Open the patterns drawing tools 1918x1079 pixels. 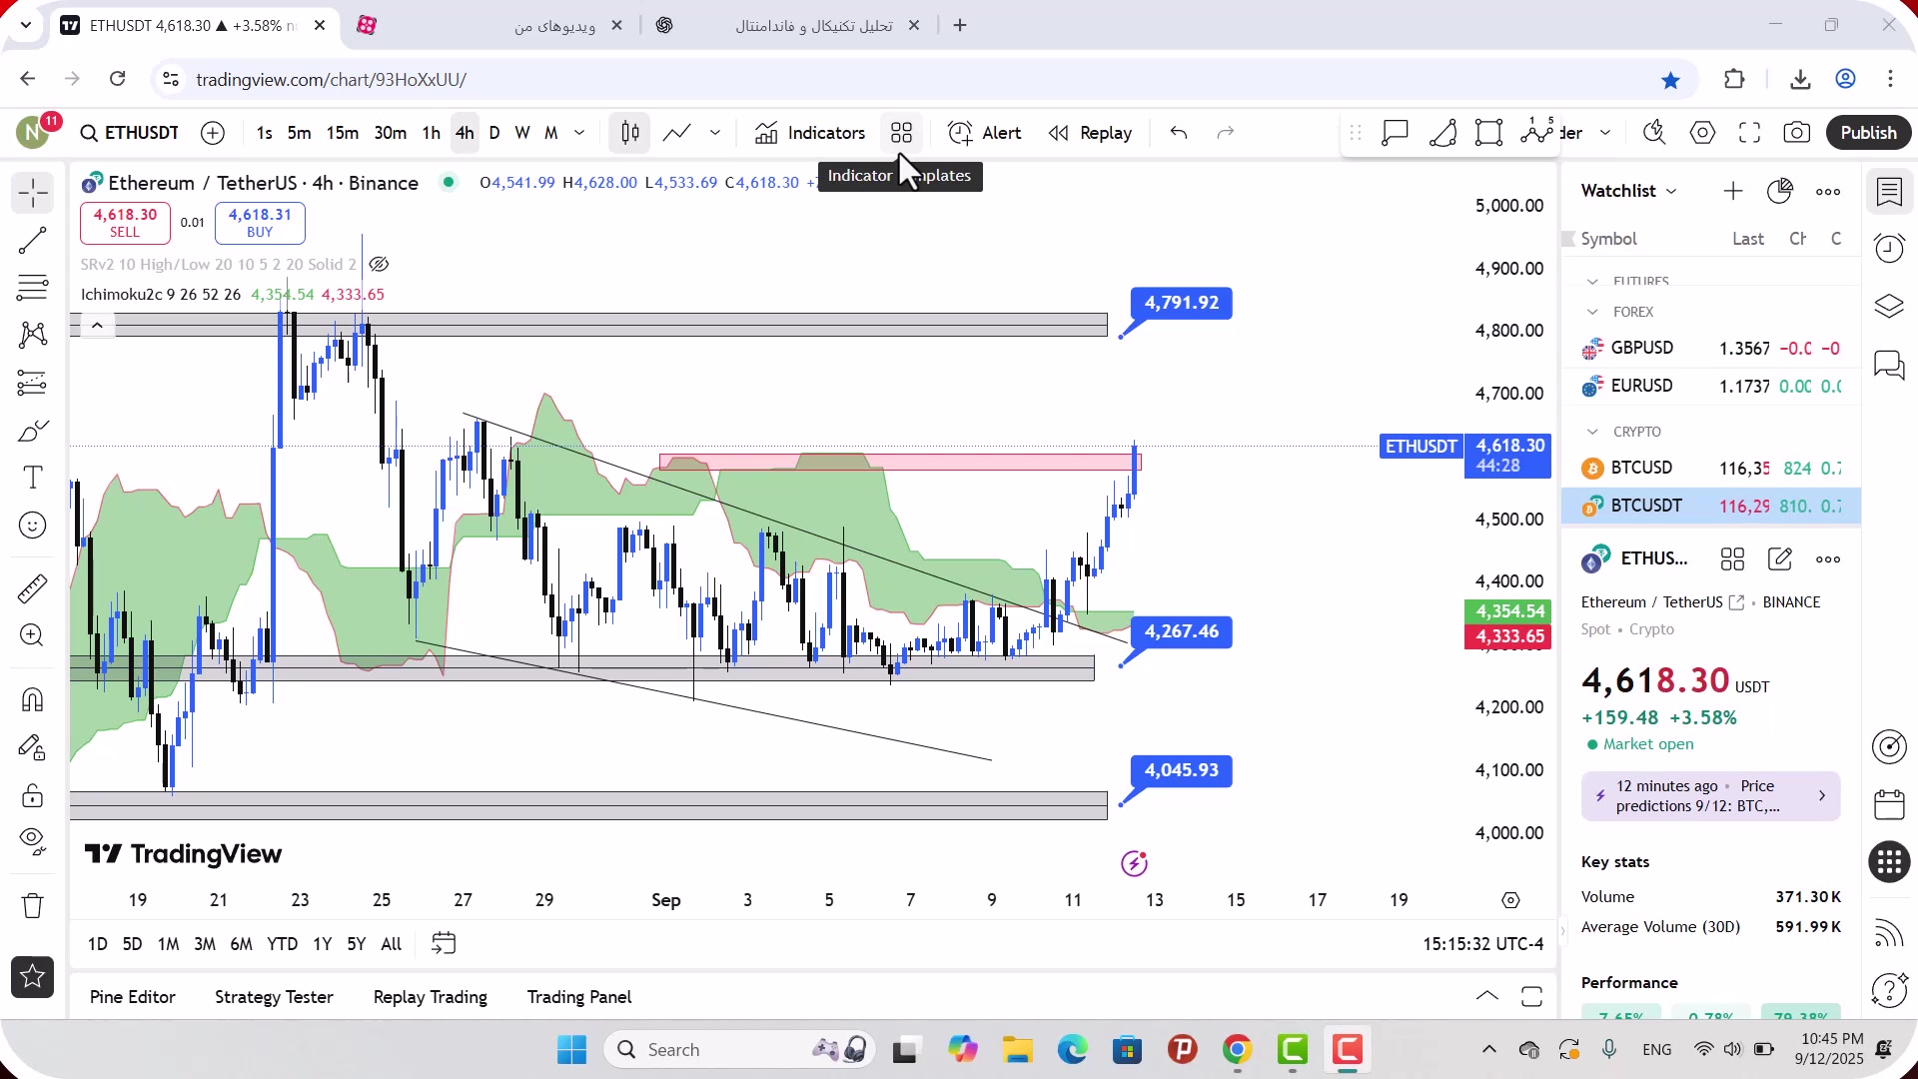click(33, 335)
